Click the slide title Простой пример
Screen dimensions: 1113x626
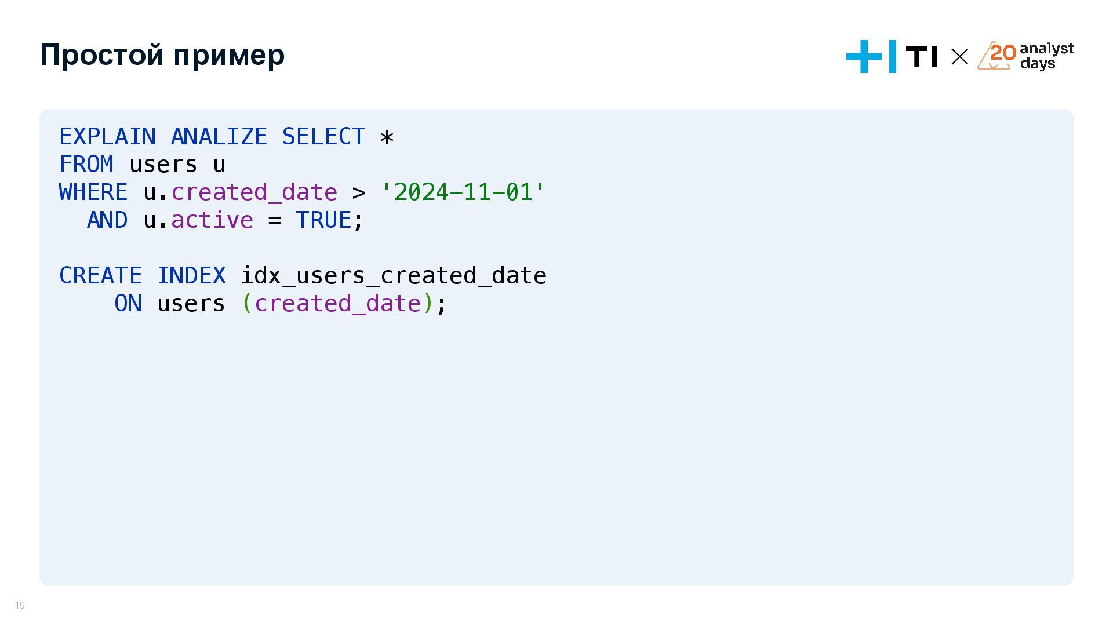click(x=162, y=55)
